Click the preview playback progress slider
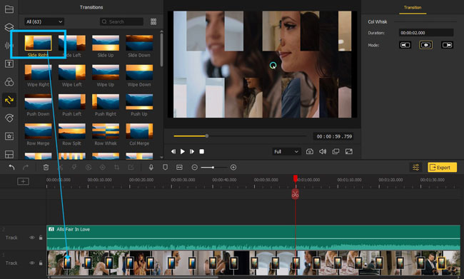Image resolution: width=464 pixels, height=279 pixels. [x=240, y=136]
